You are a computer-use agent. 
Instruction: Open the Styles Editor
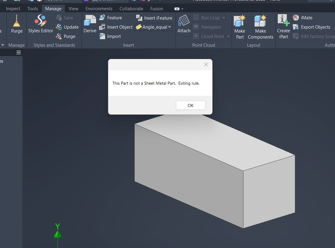pyautogui.click(x=41, y=21)
